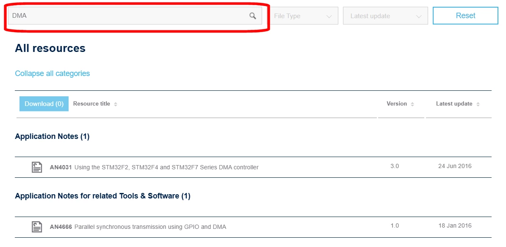
Task: Click the AN4031 document icon
Action: click(37, 167)
